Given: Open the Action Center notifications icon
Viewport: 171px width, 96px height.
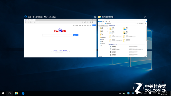Looking at the screenshot, I should (150, 93).
